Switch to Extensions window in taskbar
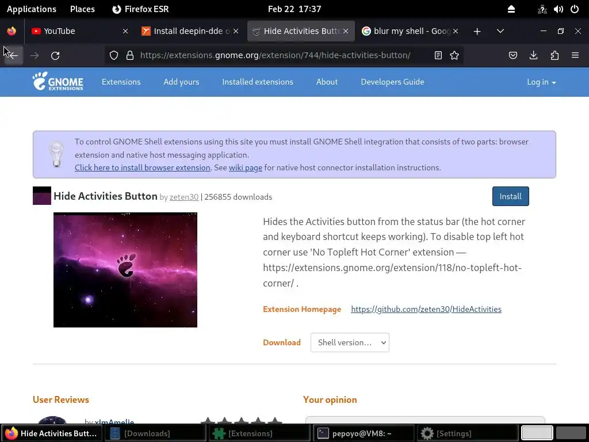 coord(259,433)
